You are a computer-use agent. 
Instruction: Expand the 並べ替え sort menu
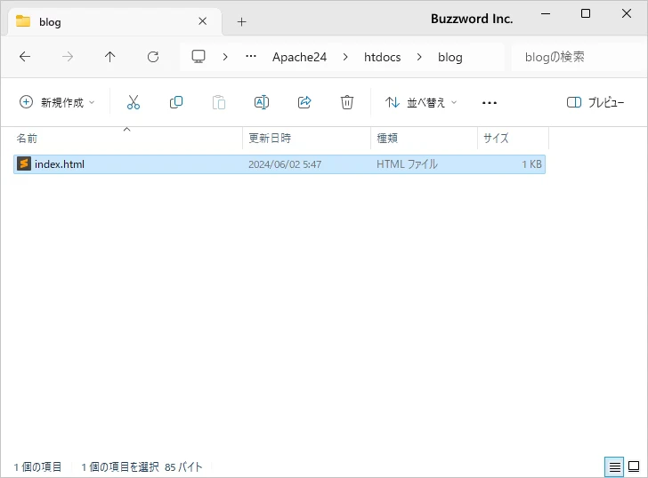pos(420,102)
